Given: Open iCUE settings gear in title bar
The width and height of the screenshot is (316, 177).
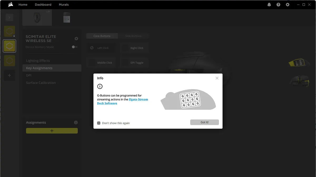Looking at the screenshot, I should click(288, 5).
